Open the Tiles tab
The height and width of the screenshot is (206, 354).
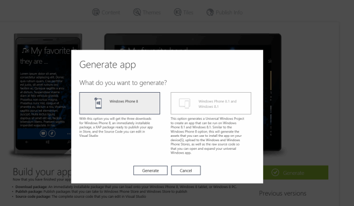(184, 12)
